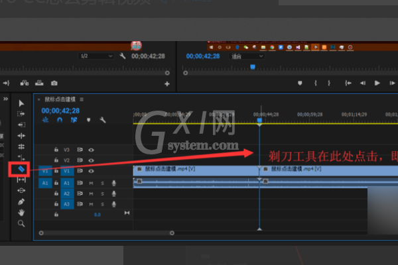Screen dimensions: 398x265
Task: Open Source monitor wrench settings
Action: pyautogui.click(x=123, y=56)
